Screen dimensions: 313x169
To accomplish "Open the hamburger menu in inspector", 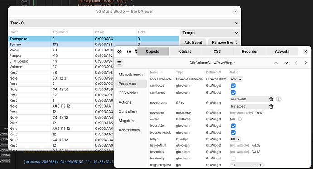I will coord(119,63).
